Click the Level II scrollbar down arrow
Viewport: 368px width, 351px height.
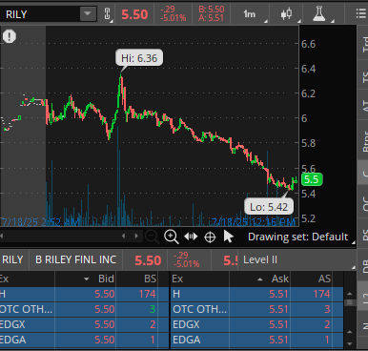point(350,343)
